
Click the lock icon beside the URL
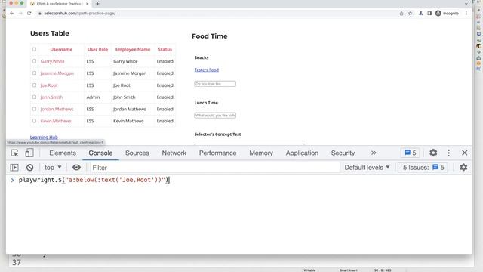click(40, 14)
